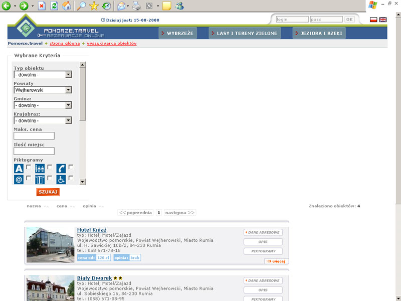Click the browser Home icon
Image resolution: width=401 pixels, height=301 pixels.
[x=67, y=6]
